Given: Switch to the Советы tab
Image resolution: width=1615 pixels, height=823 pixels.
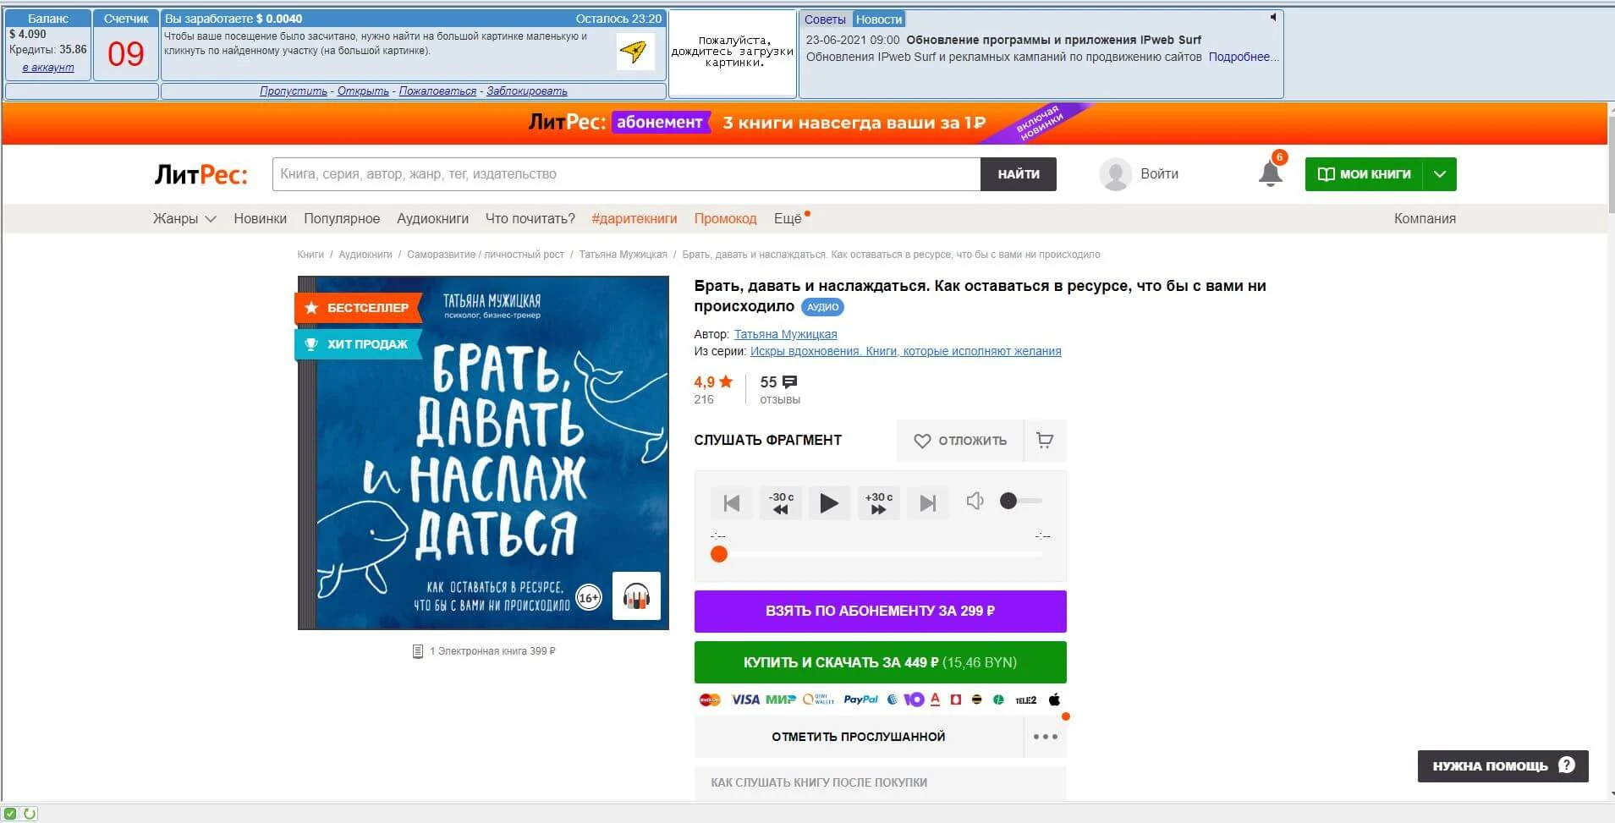Looking at the screenshot, I should 825,19.
